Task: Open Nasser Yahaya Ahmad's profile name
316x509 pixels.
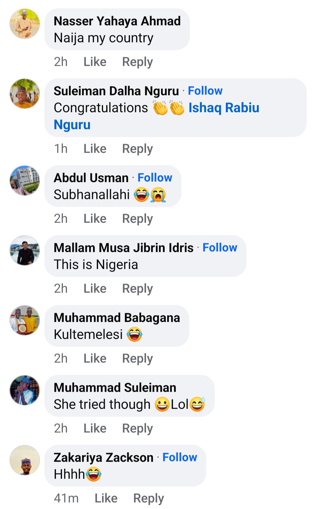Action: coord(118,21)
